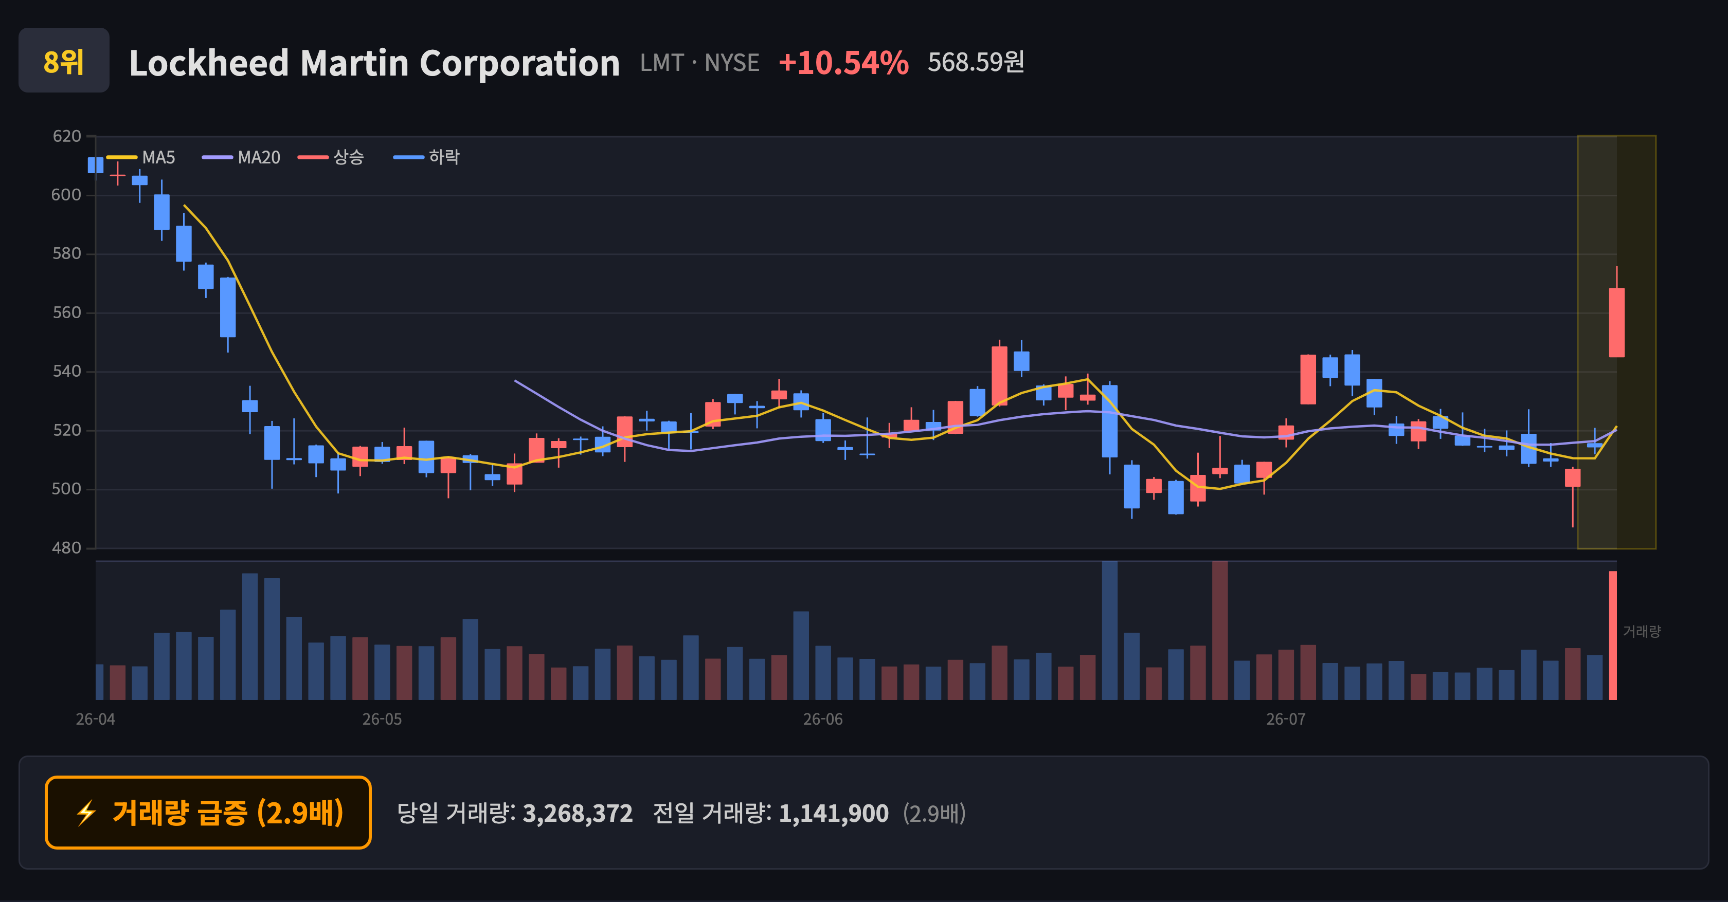The image size is (1728, 902).
Task: Click the MA5 yellow legend swatch
Action: [x=121, y=157]
